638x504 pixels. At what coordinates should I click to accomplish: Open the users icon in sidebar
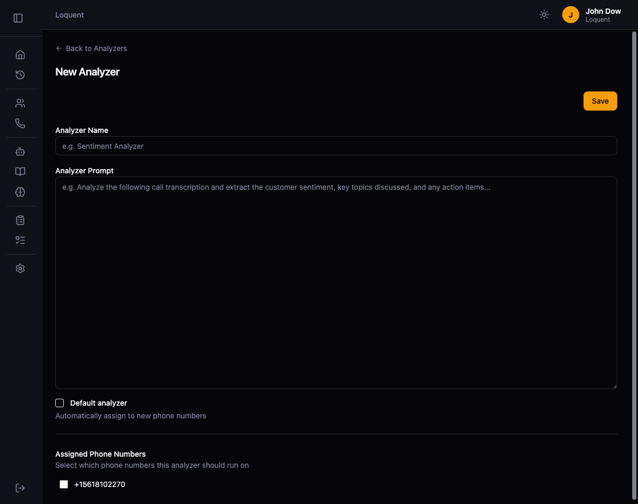20,103
